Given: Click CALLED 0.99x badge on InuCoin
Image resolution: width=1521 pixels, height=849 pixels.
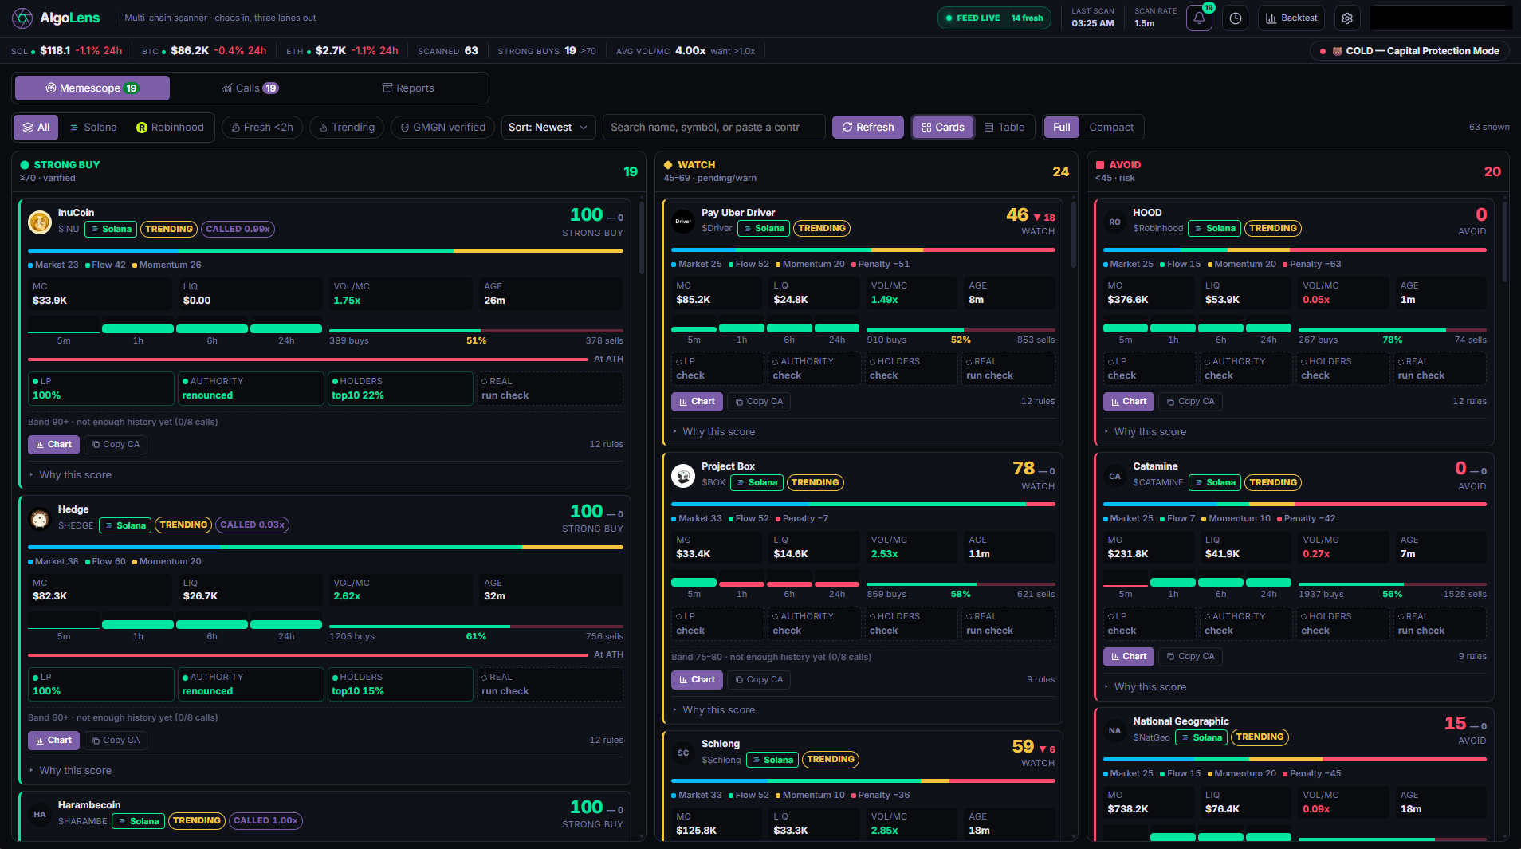Looking at the screenshot, I should pyautogui.click(x=238, y=229).
